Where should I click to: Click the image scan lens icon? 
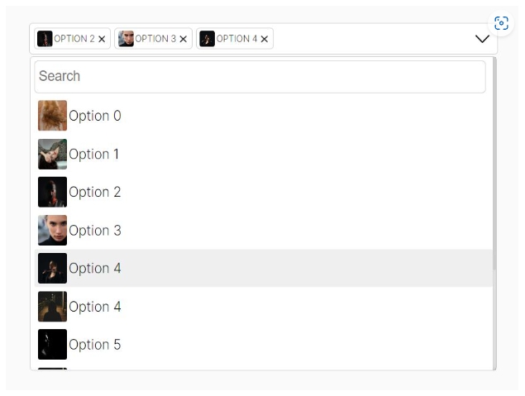pyautogui.click(x=501, y=23)
